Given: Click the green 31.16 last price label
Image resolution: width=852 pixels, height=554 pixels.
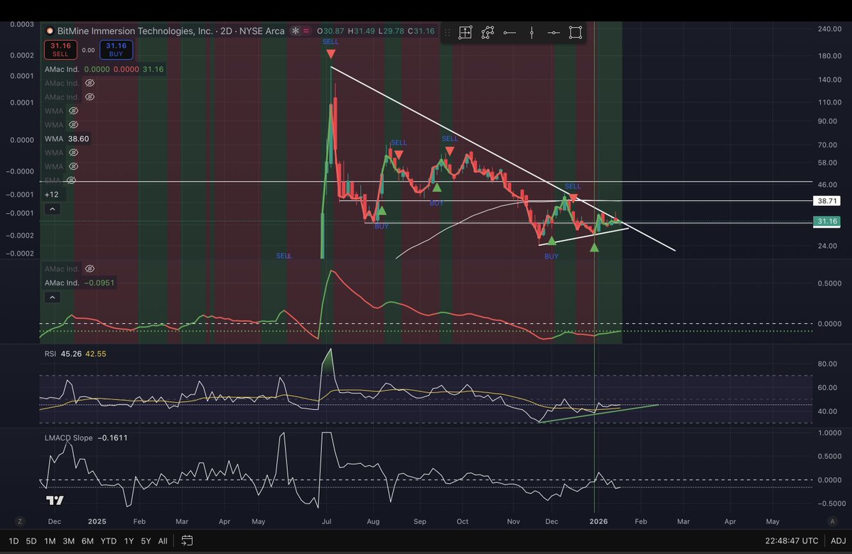Looking at the screenshot, I should (826, 221).
